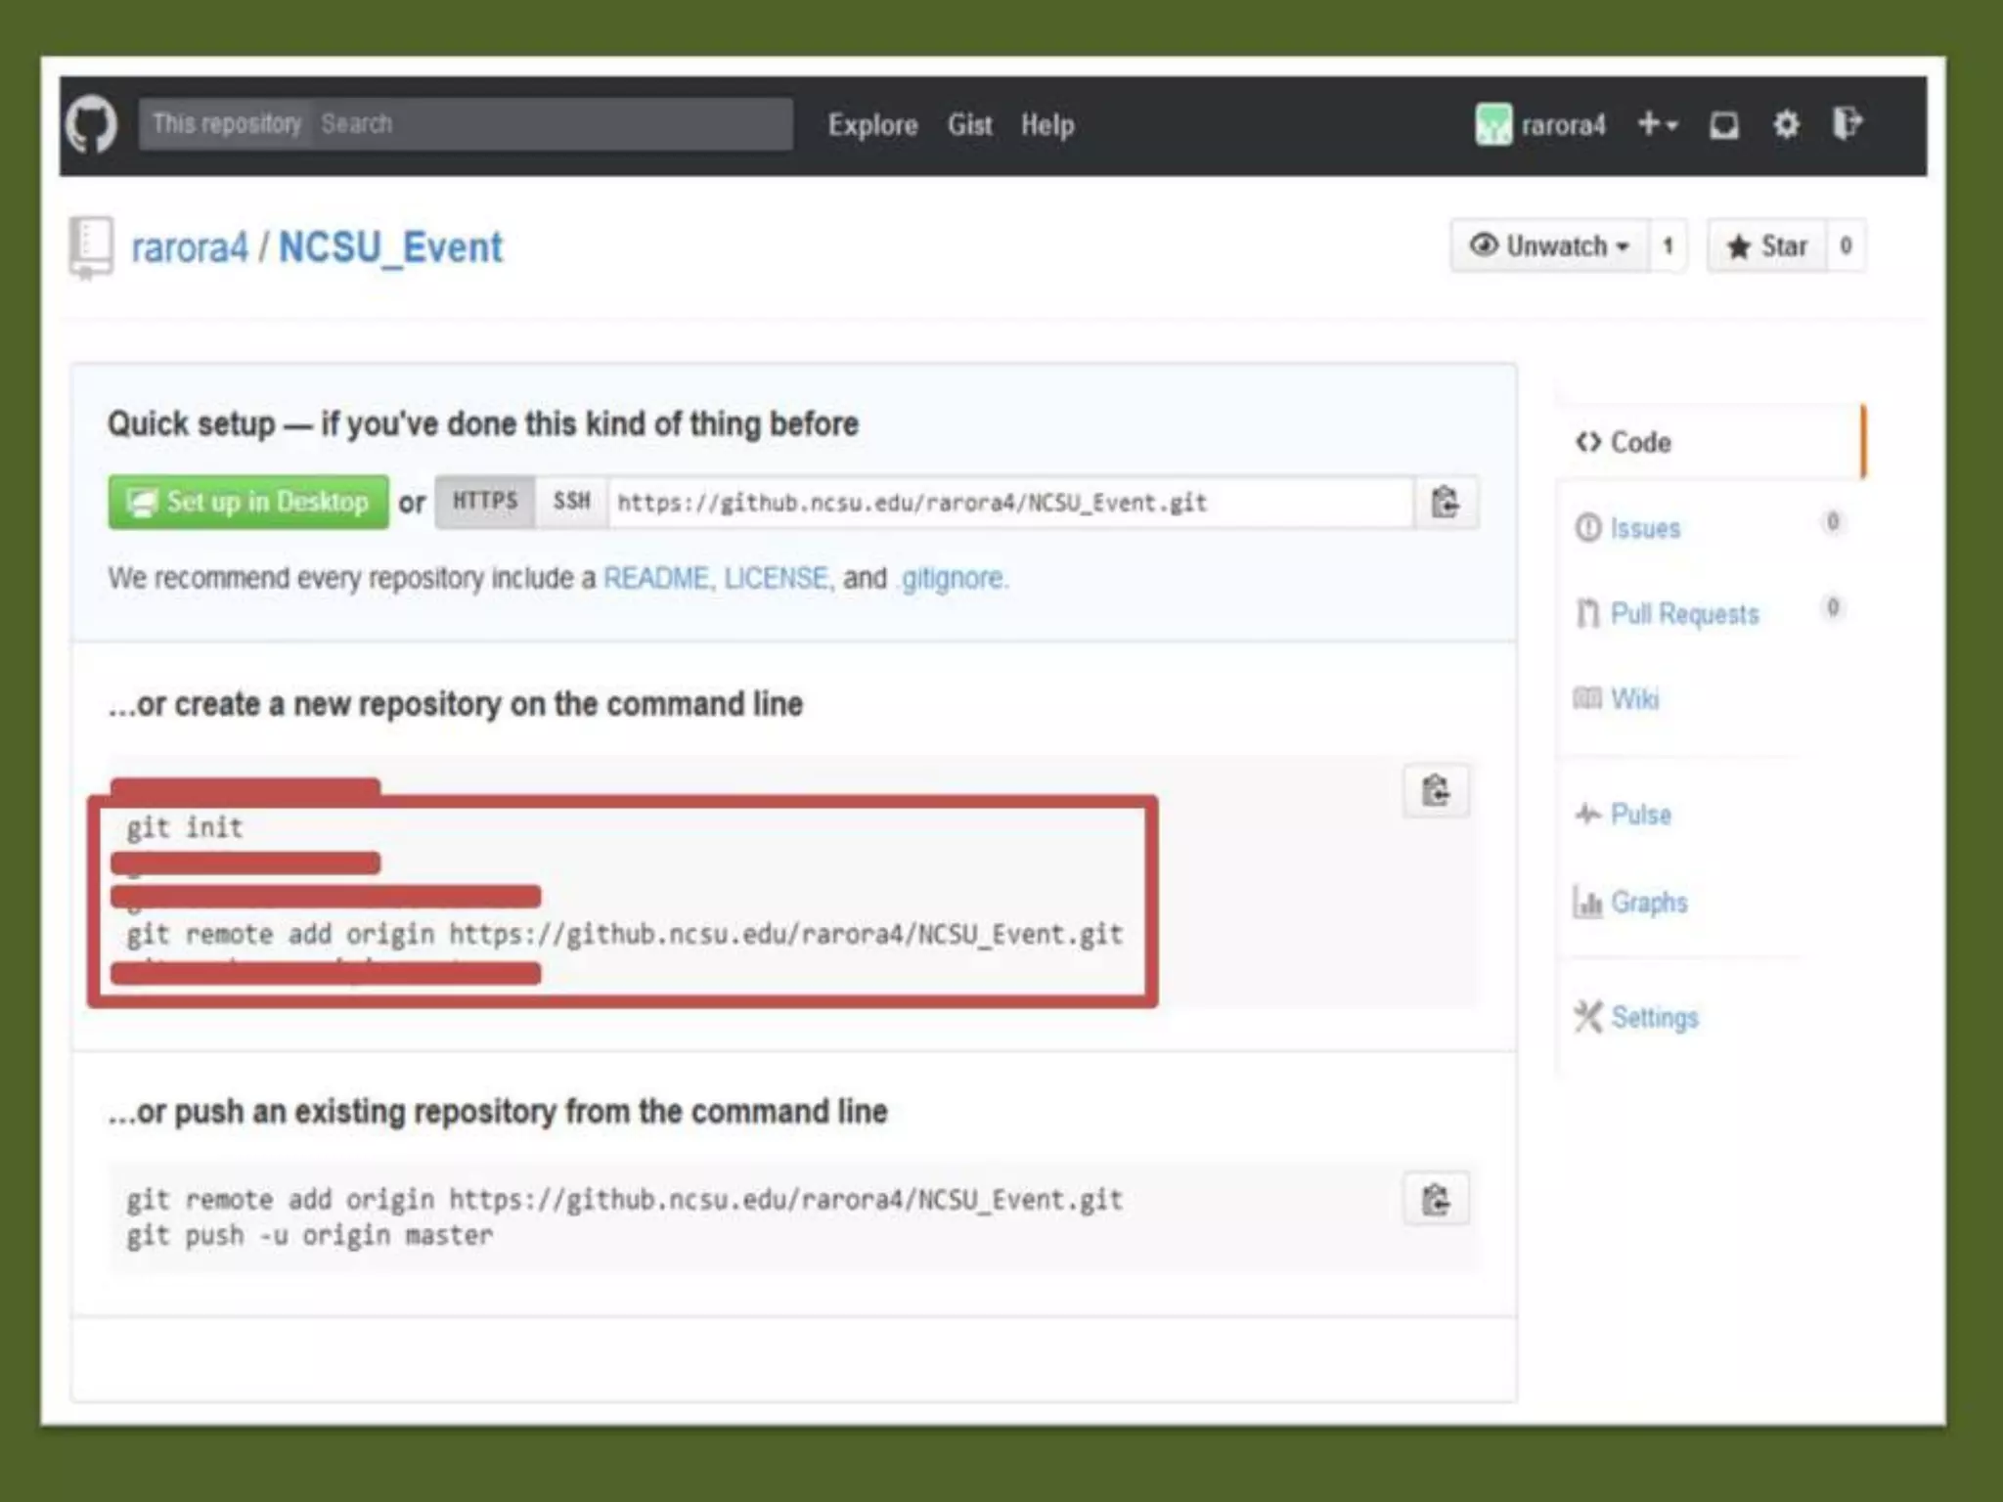
Task: Open the Issues tab in sidebar
Action: pyautogui.click(x=1645, y=528)
